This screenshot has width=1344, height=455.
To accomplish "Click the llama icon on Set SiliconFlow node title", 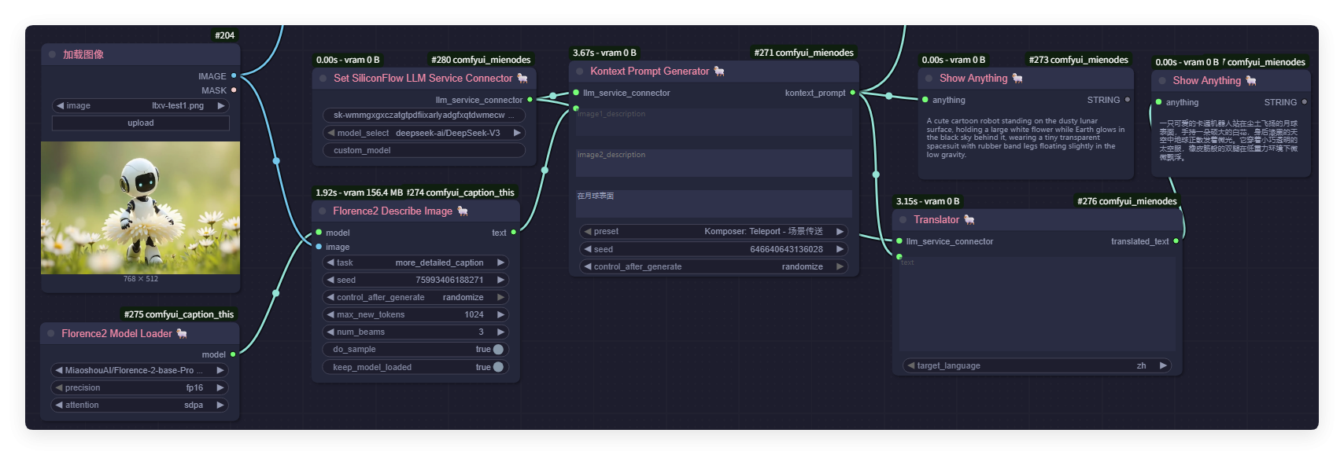I will [522, 78].
